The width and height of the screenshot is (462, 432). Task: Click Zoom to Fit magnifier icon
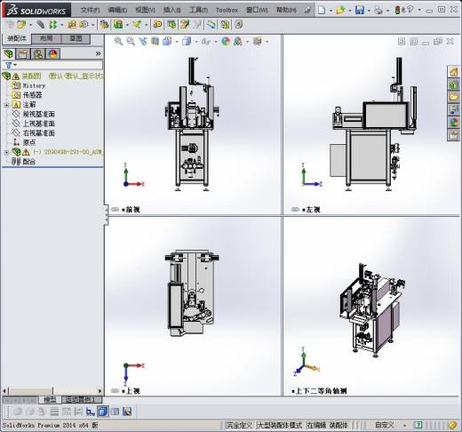point(118,41)
